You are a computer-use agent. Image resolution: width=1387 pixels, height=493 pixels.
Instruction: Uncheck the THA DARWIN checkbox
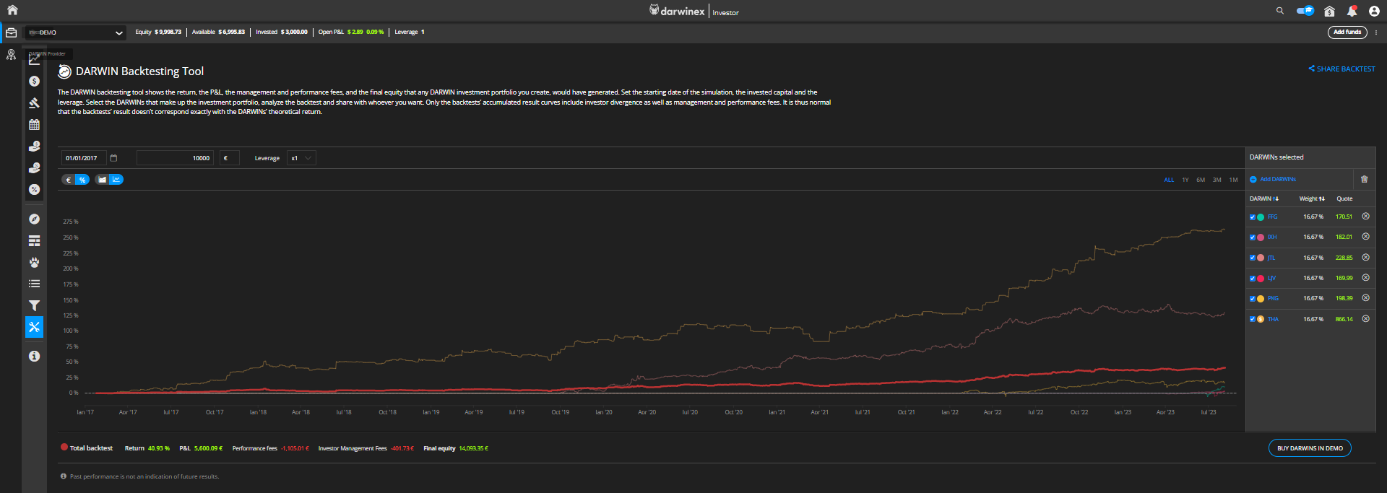coord(1253,319)
